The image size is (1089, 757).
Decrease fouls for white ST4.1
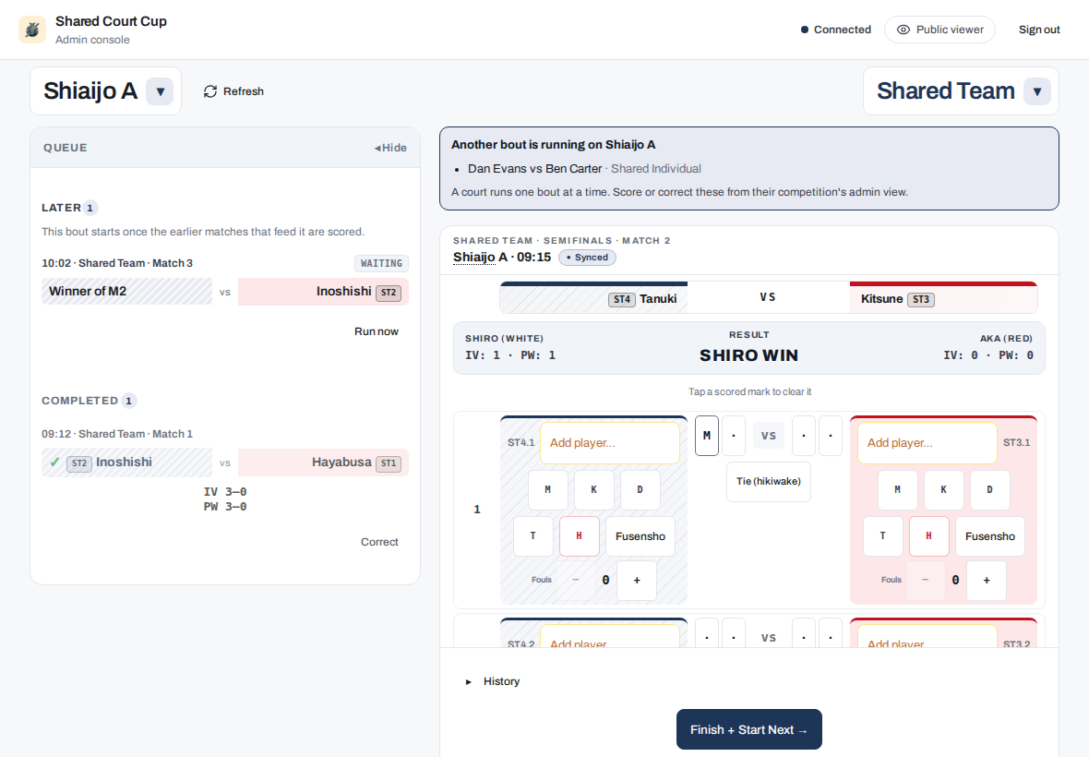pos(575,580)
